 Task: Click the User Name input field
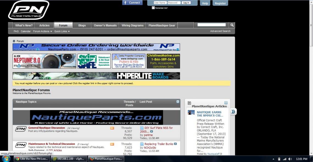[x=160, y=3]
